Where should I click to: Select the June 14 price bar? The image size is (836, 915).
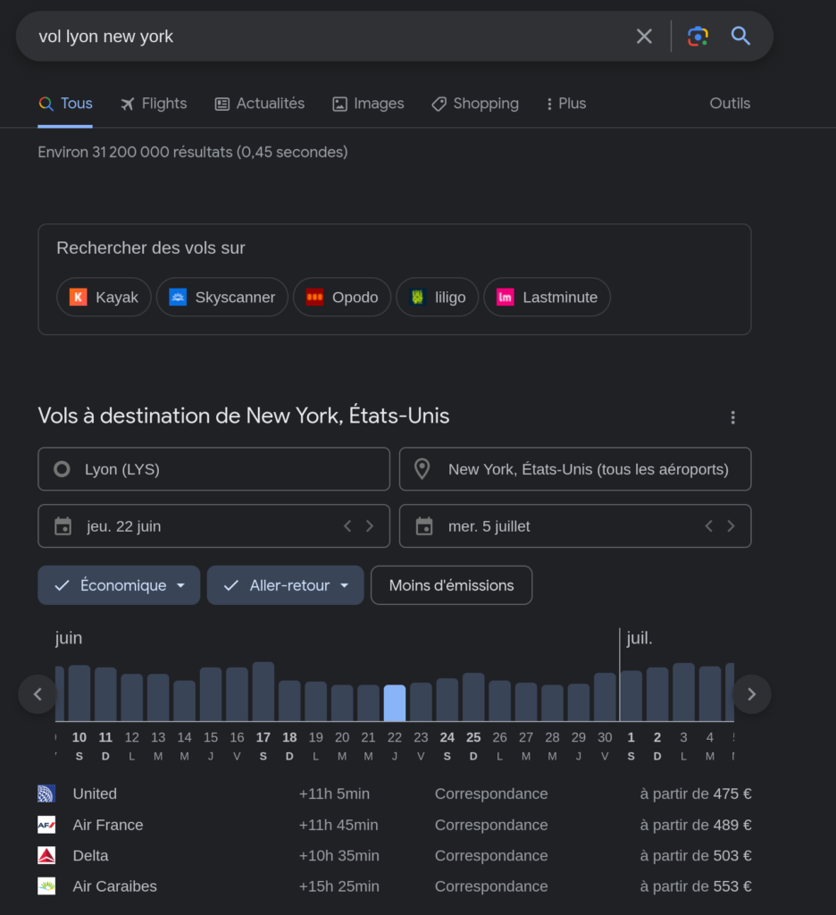click(x=184, y=701)
